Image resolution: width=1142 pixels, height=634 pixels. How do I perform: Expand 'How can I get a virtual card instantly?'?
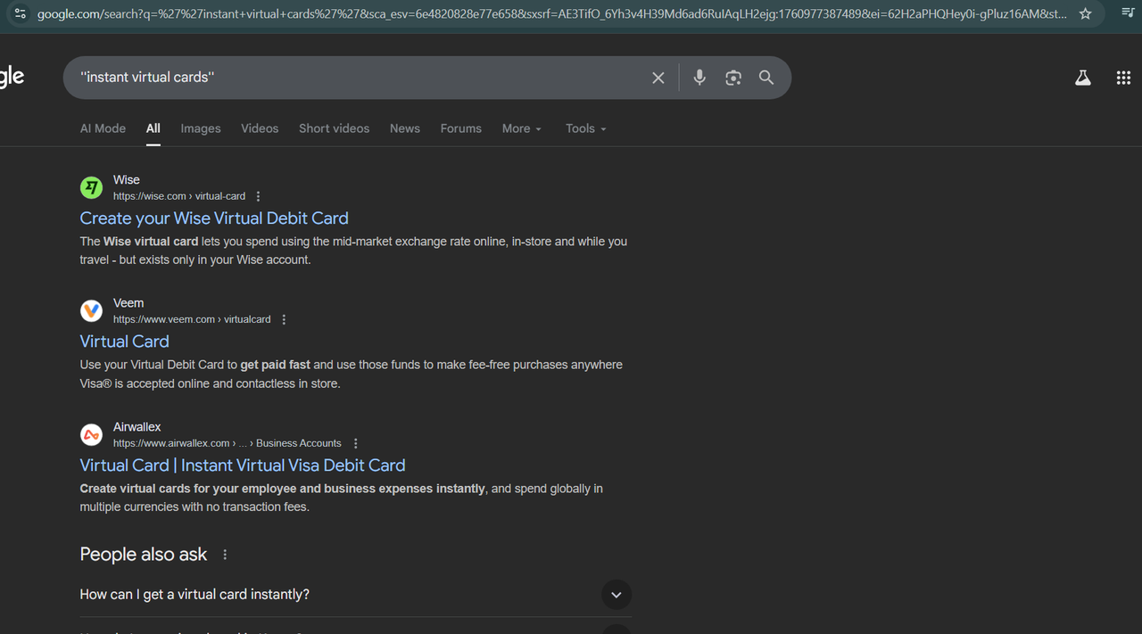(355, 595)
